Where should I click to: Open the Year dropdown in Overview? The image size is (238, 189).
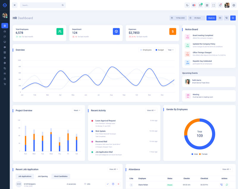(170, 50)
